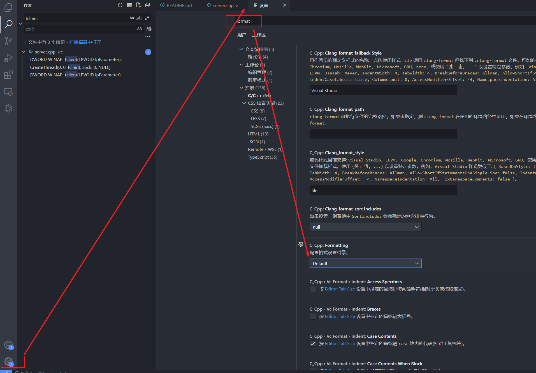Viewport: 536px width, 373px height.
Task: Open the Extensions view icon
Action: click(8, 75)
